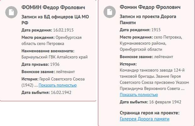Click the left card's Воинское звание лейтенант field
The width and height of the screenshot is (195, 126).
click(x=48, y=72)
